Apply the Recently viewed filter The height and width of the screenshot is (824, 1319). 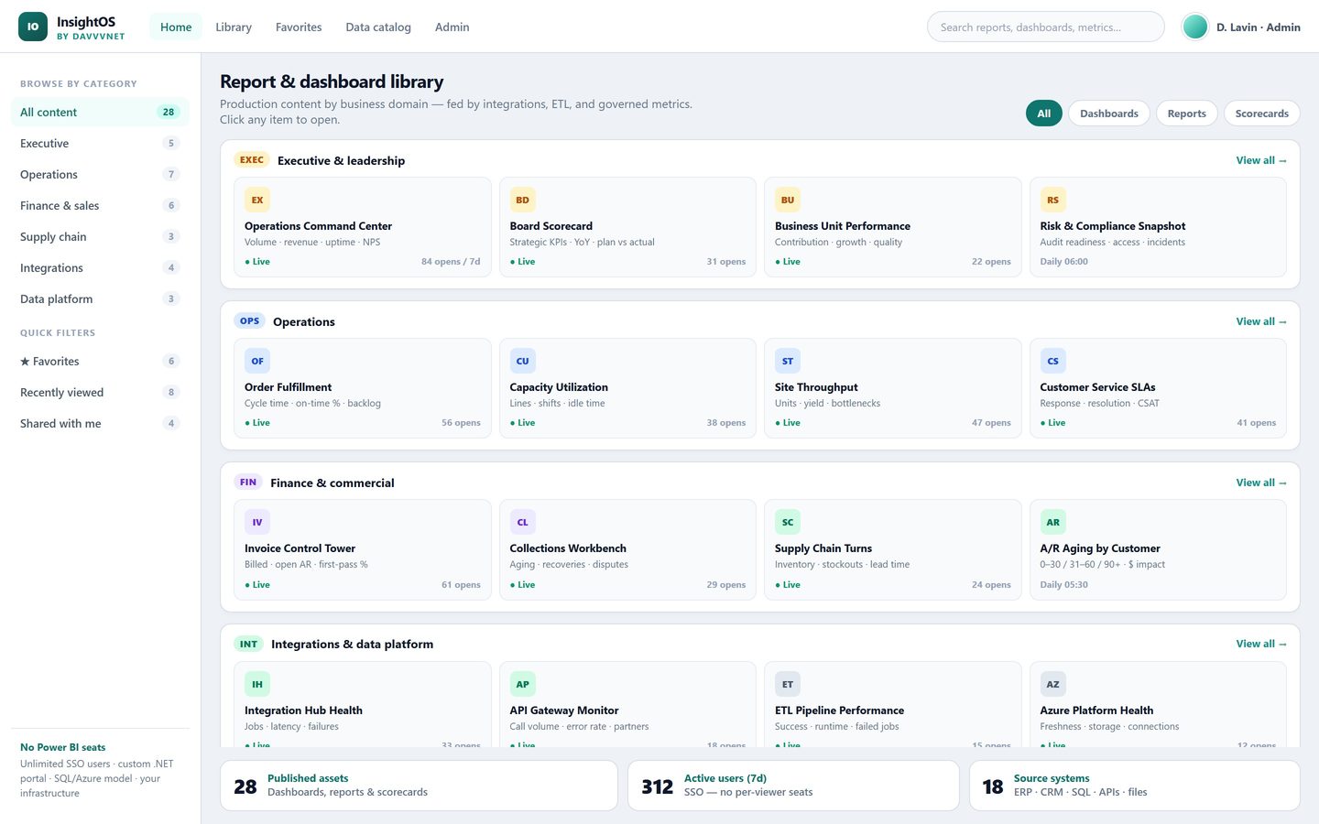pyautogui.click(x=100, y=392)
